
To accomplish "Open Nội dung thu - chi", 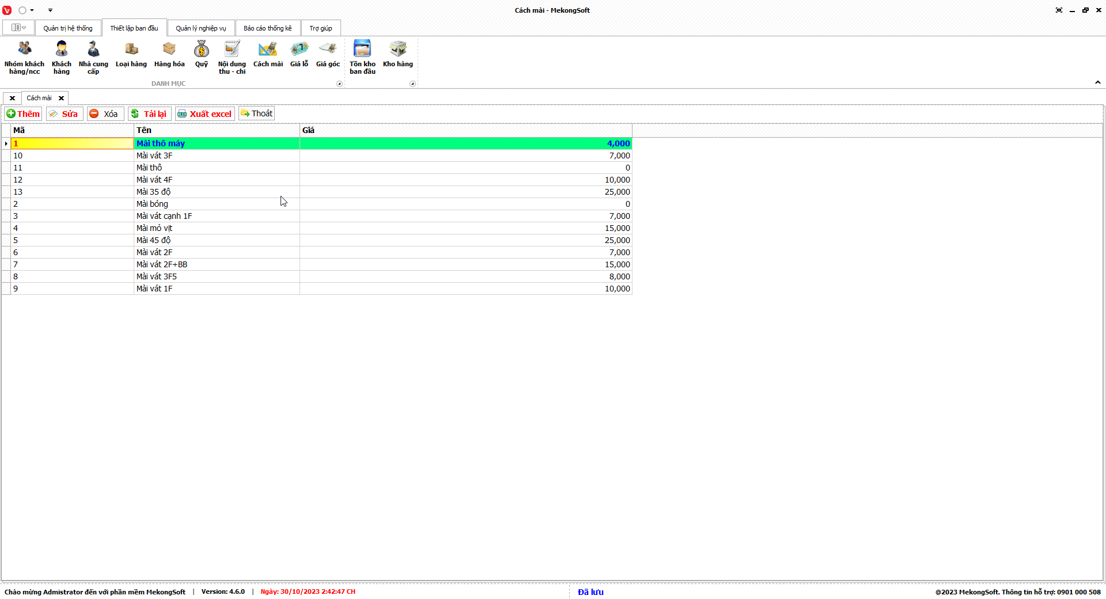I will (232, 58).
